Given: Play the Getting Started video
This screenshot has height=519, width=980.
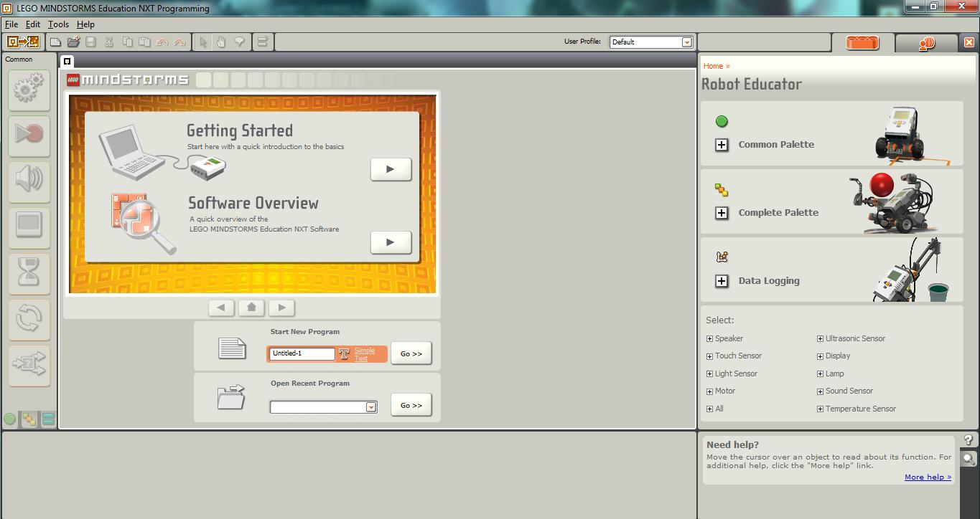Looking at the screenshot, I should (x=391, y=169).
